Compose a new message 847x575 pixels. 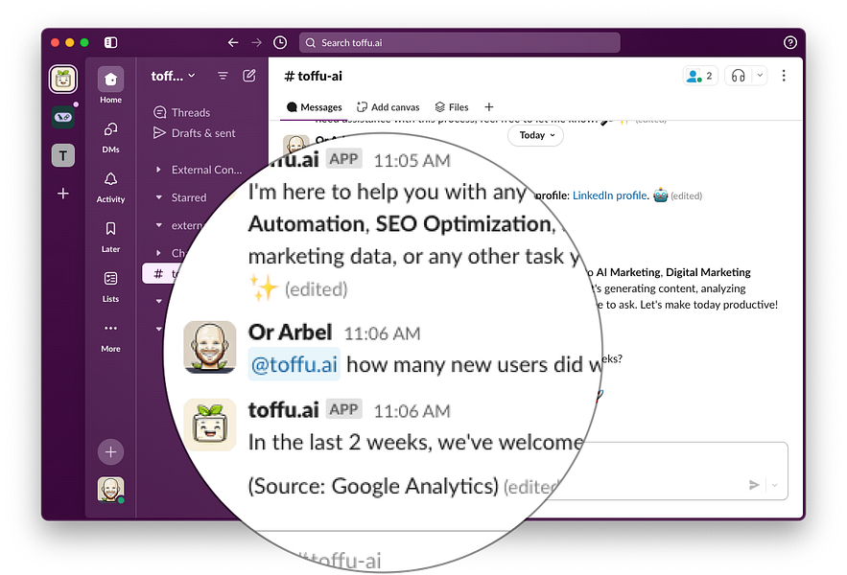pyautogui.click(x=249, y=76)
